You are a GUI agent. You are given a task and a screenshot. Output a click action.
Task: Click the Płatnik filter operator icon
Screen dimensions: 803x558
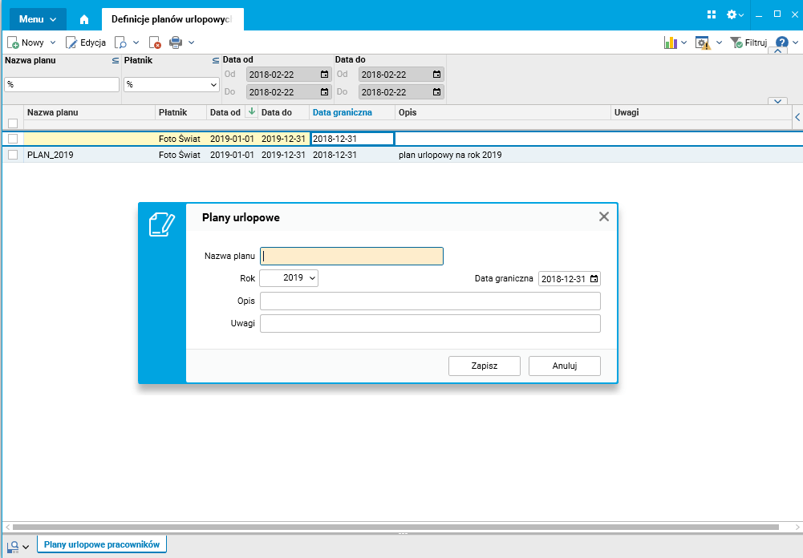pyautogui.click(x=216, y=60)
